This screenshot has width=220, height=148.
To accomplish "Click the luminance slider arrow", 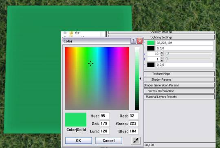I will tap(140, 79).
